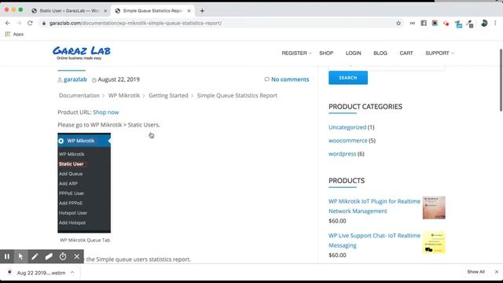Open WP Mikrotik IoT Plugin product link
The width and height of the screenshot is (503, 283).
374,206
